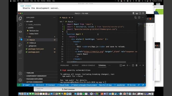The image size is (172, 96).
Task: Maximize terminal panel with up chevron
Action: pos(140,65)
